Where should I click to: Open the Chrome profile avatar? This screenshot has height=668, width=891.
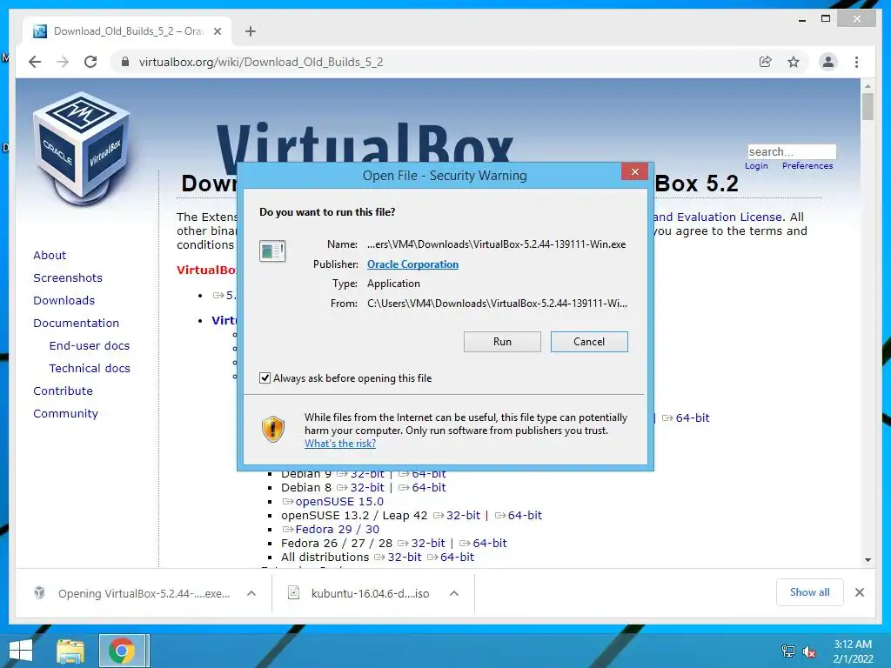pyautogui.click(x=828, y=62)
